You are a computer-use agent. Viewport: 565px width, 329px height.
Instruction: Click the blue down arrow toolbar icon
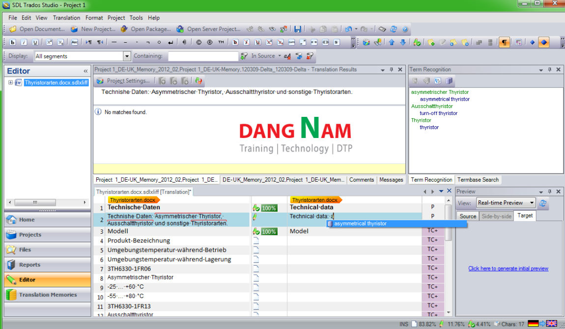click(403, 42)
